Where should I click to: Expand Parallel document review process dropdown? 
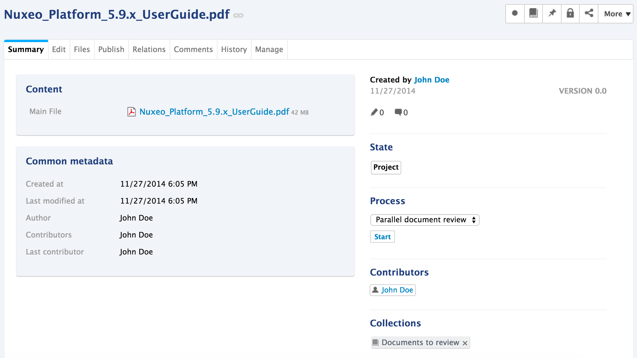pos(425,220)
